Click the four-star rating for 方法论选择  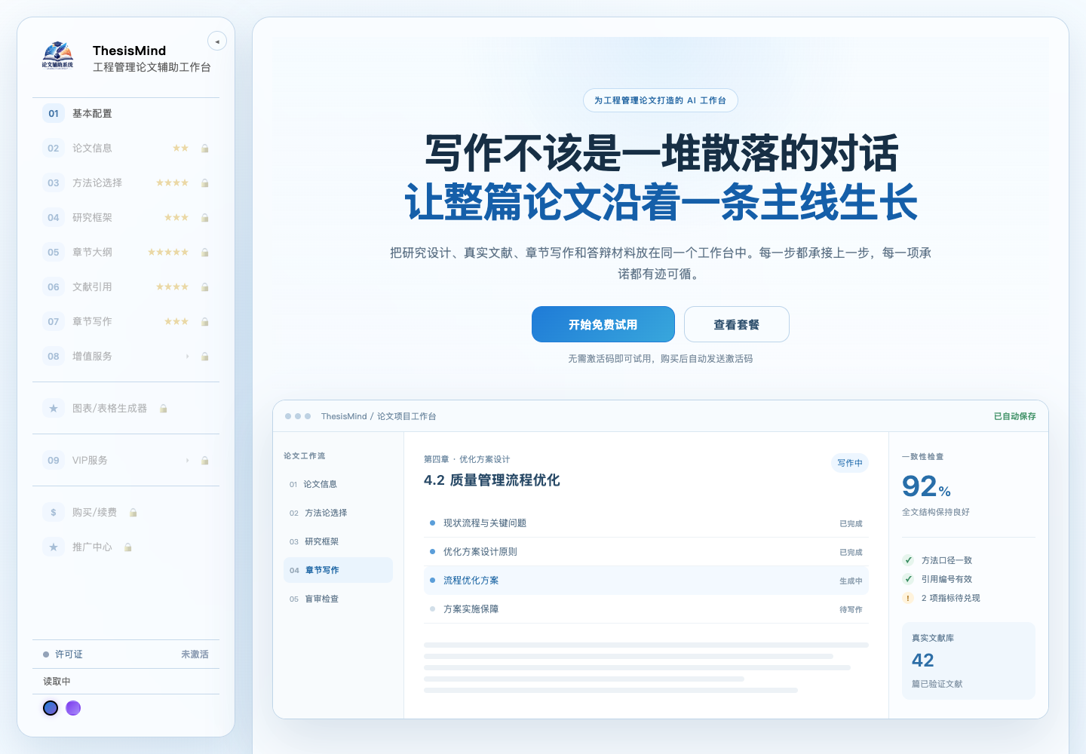[172, 183]
